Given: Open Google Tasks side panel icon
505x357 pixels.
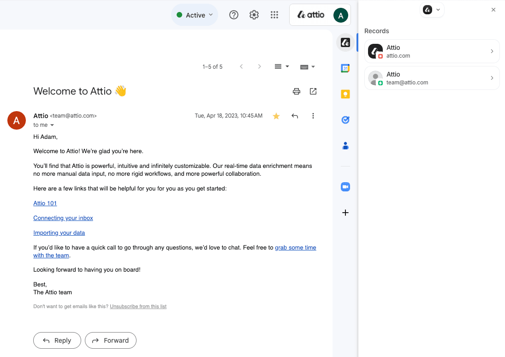Looking at the screenshot, I should coord(345,120).
